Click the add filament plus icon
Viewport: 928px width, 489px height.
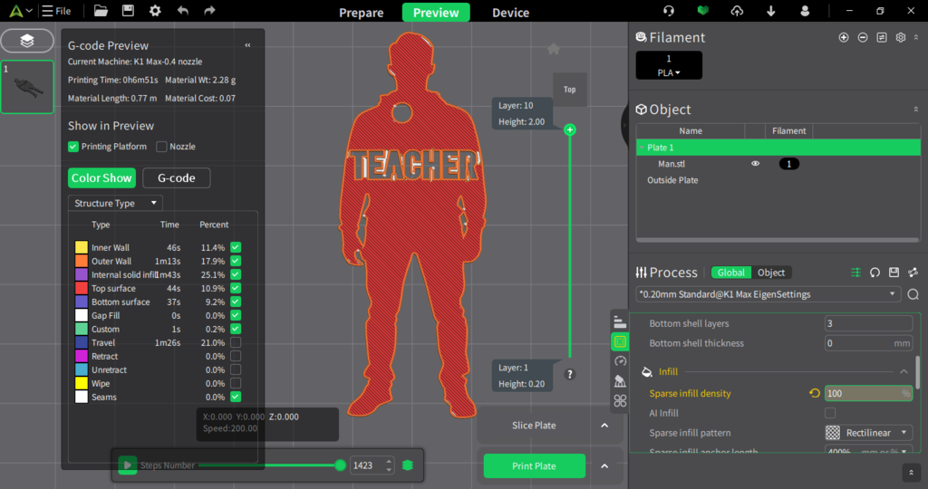tap(844, 37)
